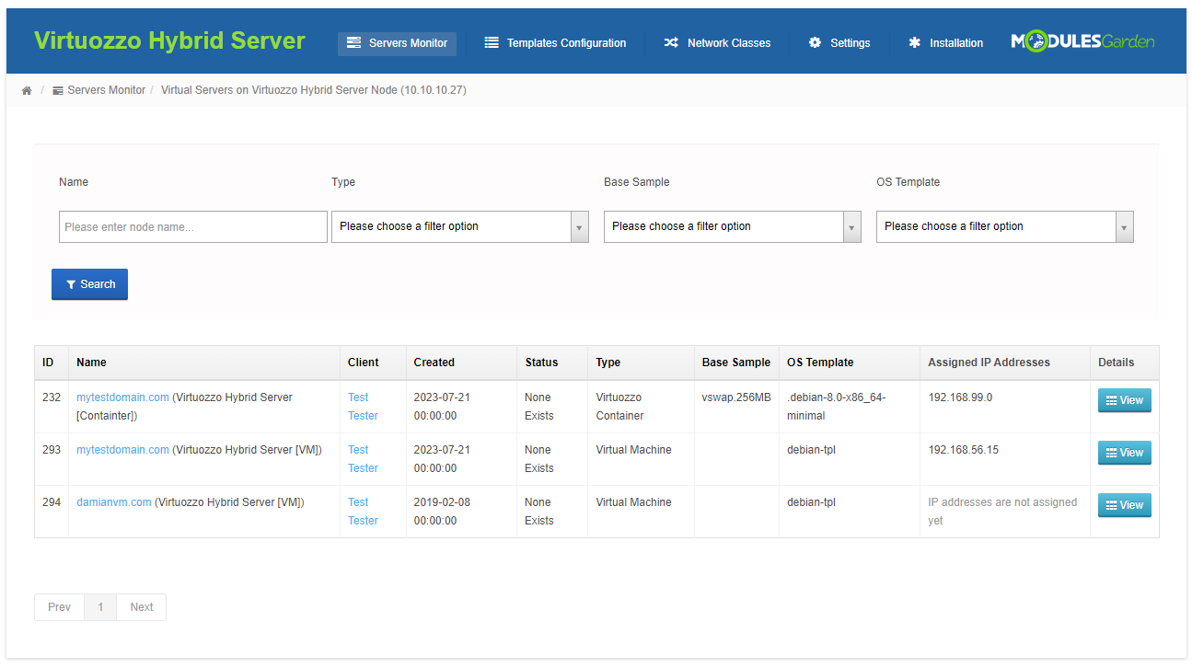Viewport: 1192px width, 668px height.
Task: Open the Servers Monitor tab
Action: [x=397, y=43]
